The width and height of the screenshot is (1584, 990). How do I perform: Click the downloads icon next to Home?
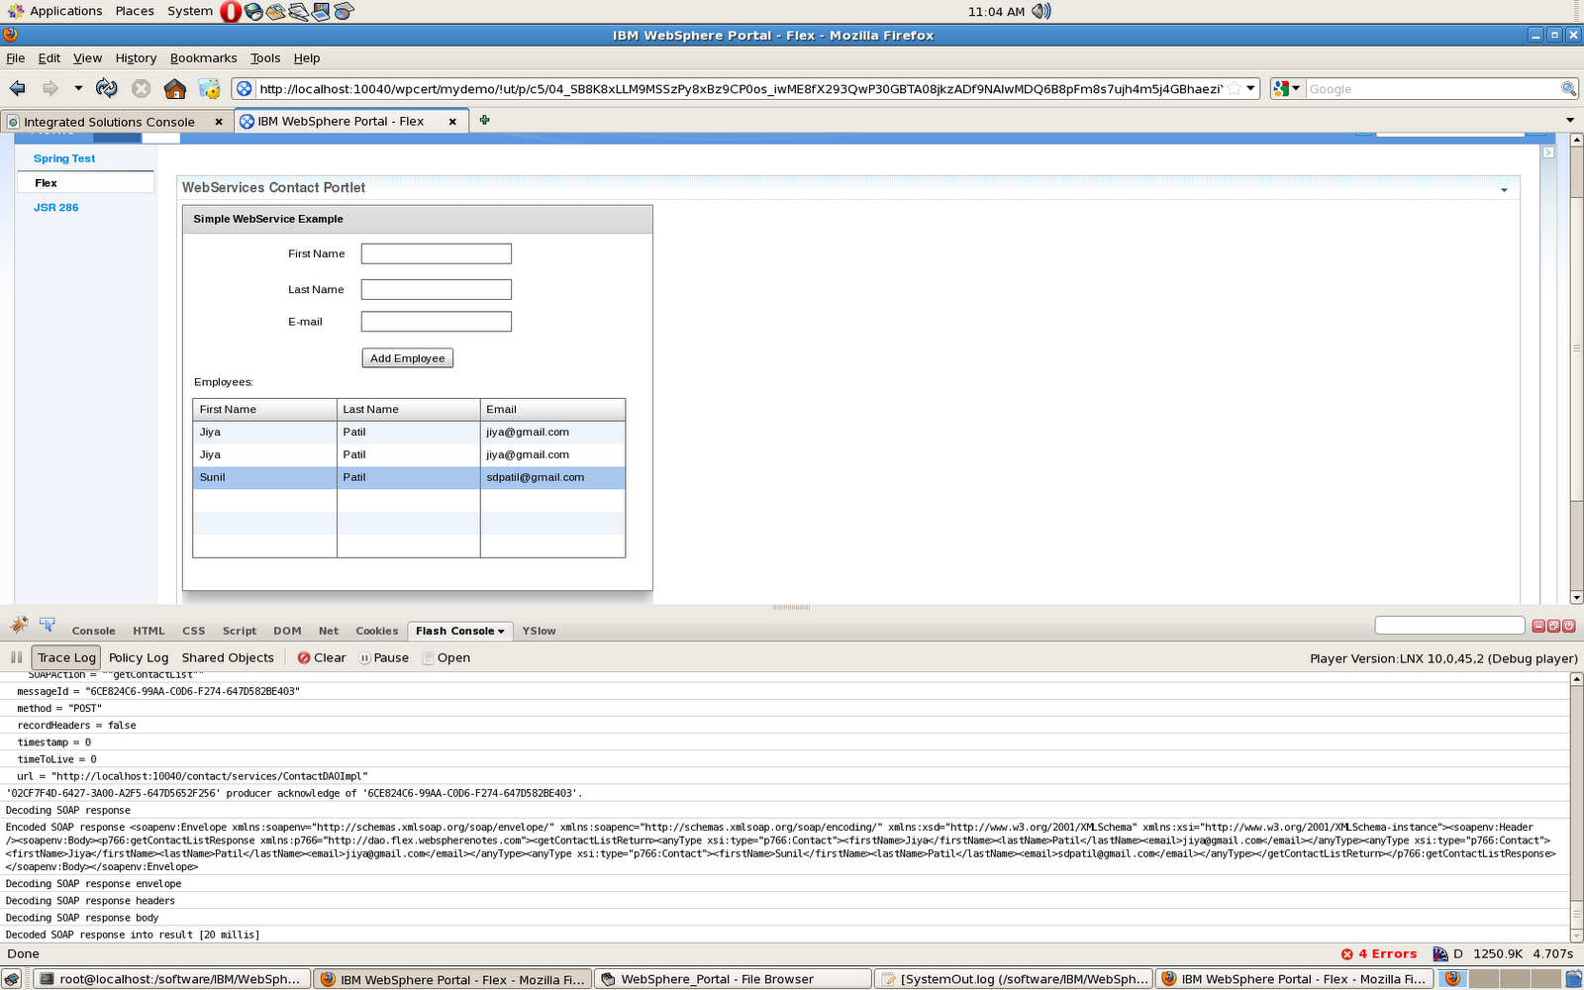click(x=210, y=88)
